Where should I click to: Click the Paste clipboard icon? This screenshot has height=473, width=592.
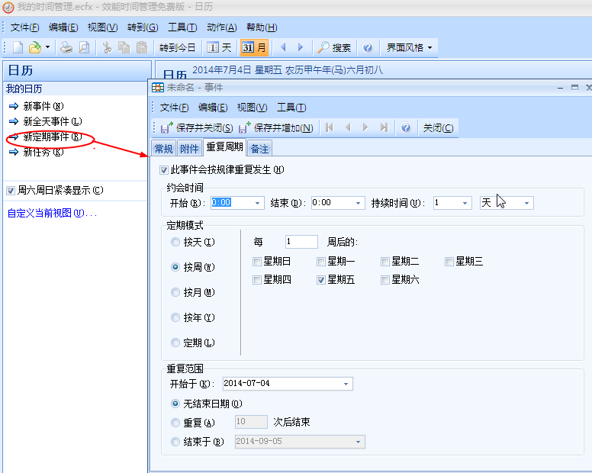click(x=142, y=47)
